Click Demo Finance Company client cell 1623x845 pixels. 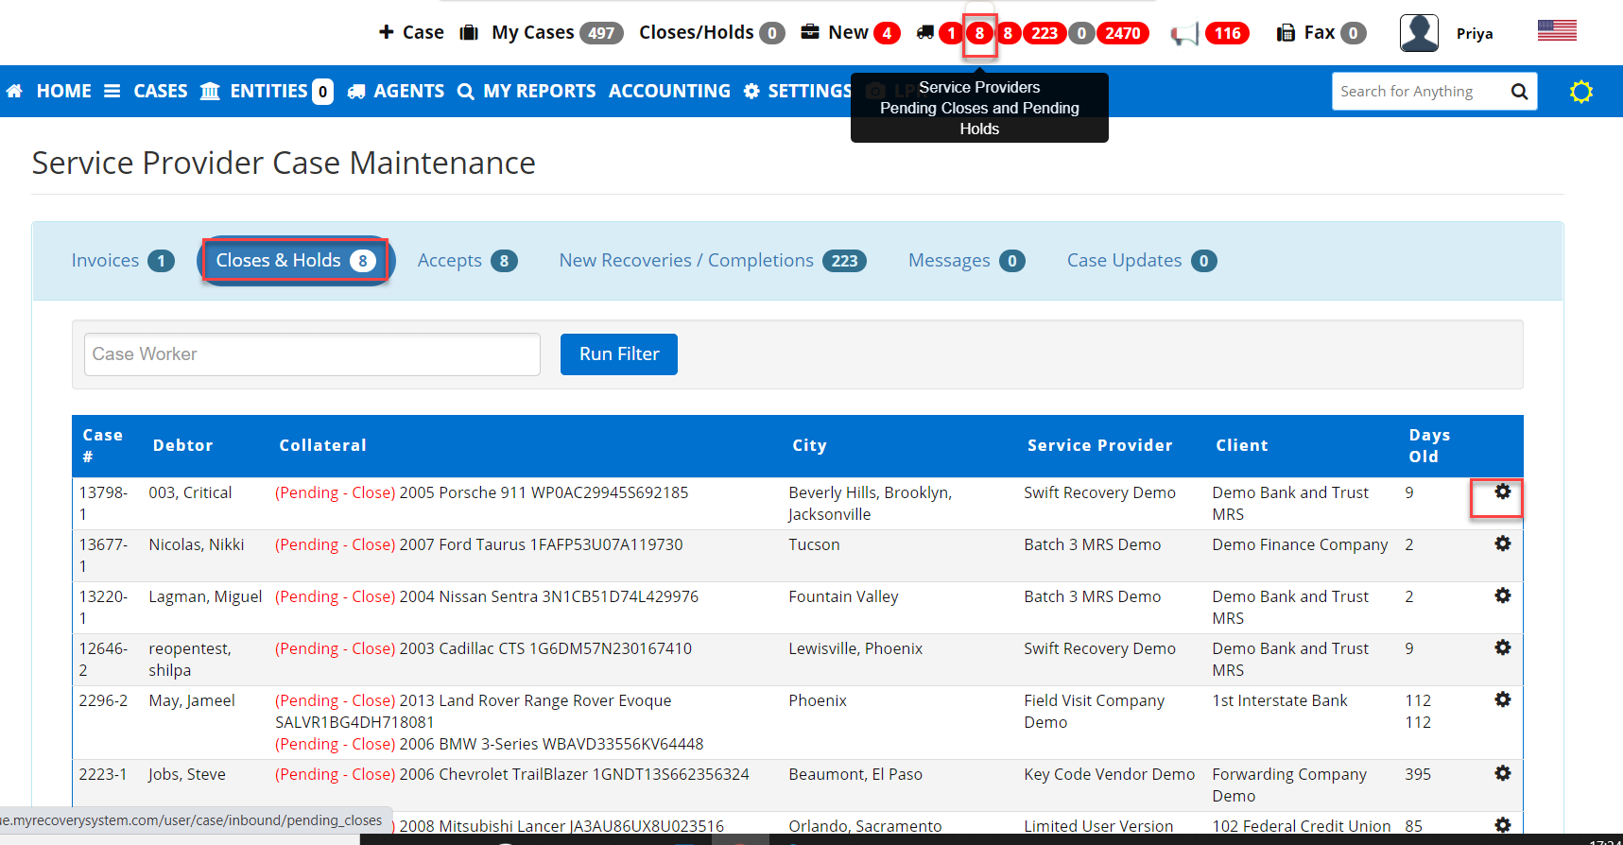(1300, 545)
